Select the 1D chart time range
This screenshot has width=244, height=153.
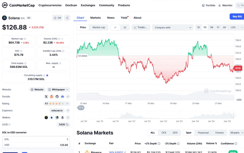tap(199, 28)
